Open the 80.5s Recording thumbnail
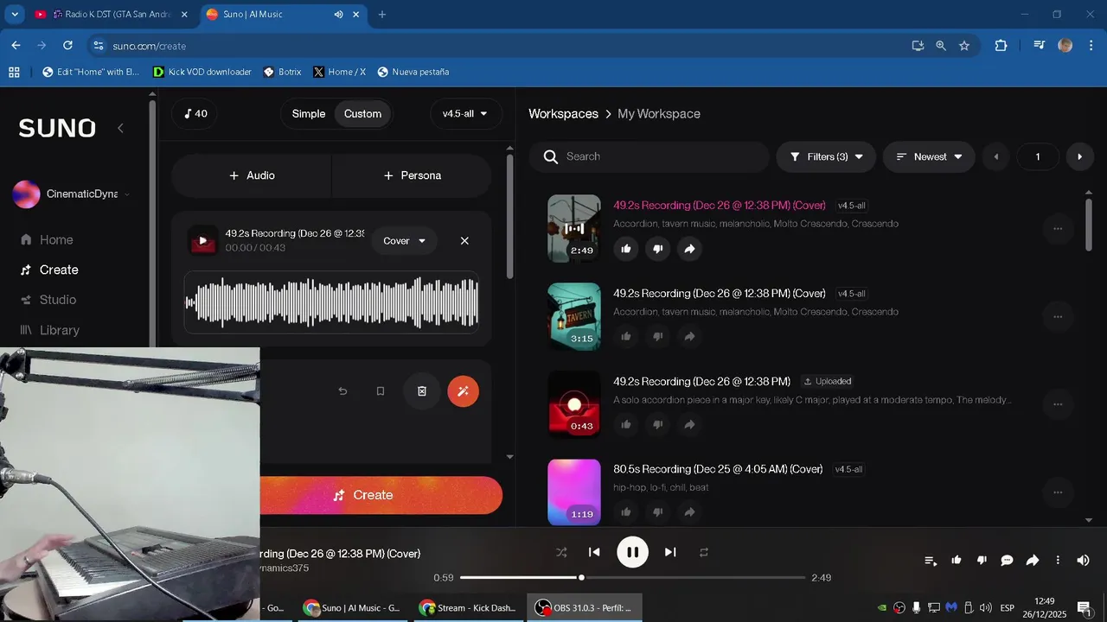 coord(574,492)
